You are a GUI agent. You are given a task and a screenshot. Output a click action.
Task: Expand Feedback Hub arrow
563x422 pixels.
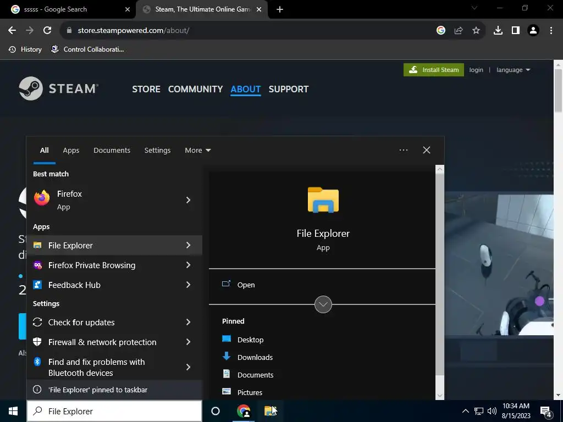(188, 285)
